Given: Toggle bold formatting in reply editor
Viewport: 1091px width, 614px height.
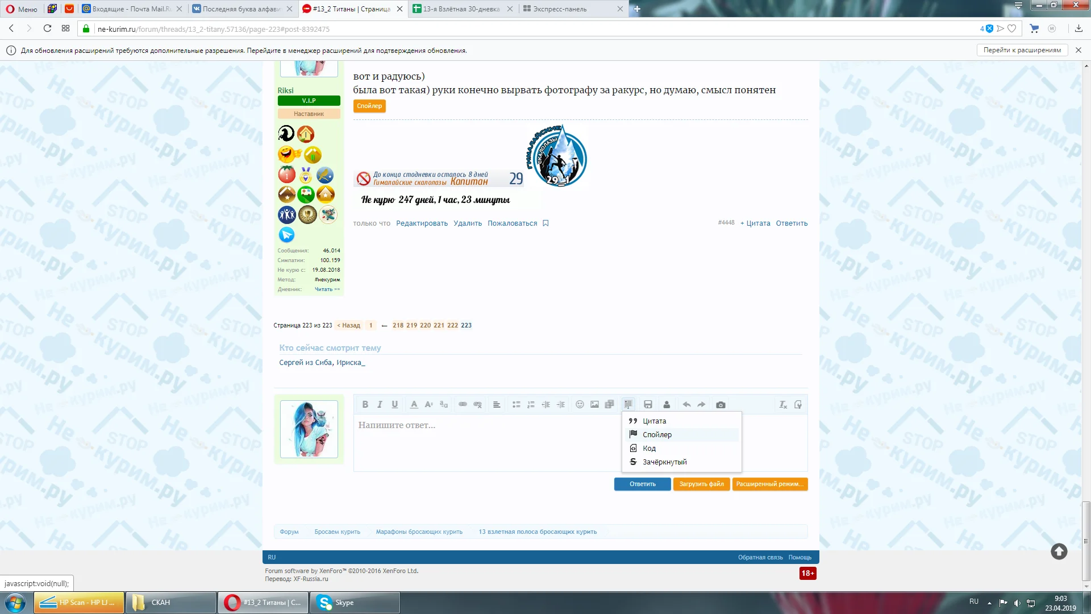Looking at the screenshot, I should [365, 405].
